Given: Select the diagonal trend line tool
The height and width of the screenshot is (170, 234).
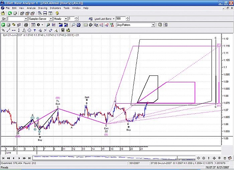Looking at the screenshot, I should tap(8, 30).
